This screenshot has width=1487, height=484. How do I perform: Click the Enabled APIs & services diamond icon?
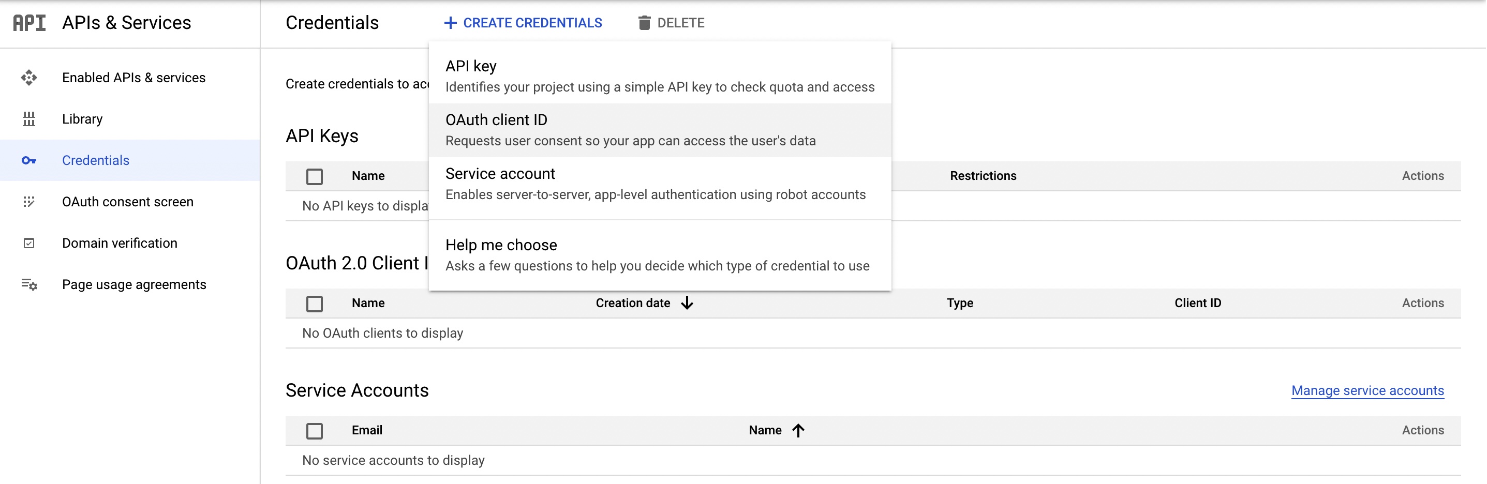click(x=29, y=77)
